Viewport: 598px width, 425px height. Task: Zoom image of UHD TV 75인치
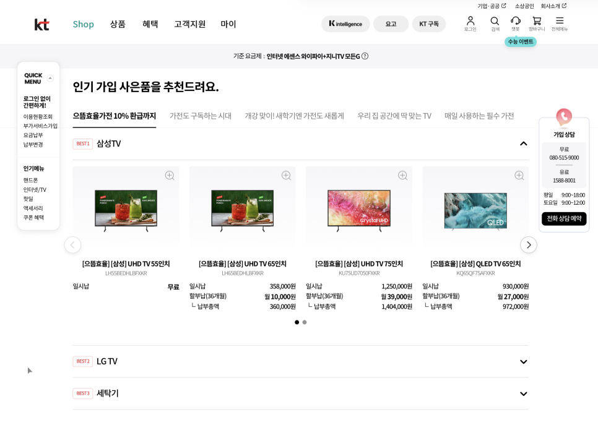pos(403,175)
